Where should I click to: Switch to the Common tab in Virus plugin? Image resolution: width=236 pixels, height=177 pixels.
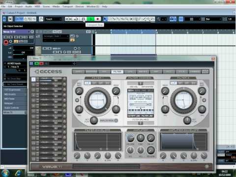click(195, 72)
